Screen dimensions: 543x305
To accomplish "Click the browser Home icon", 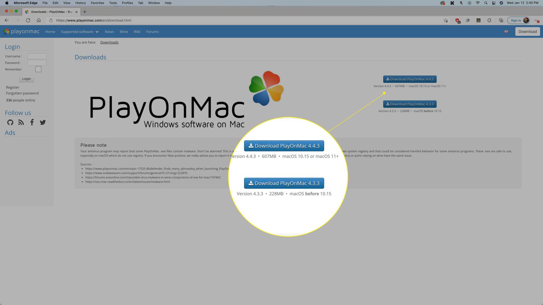I will 39,20.
